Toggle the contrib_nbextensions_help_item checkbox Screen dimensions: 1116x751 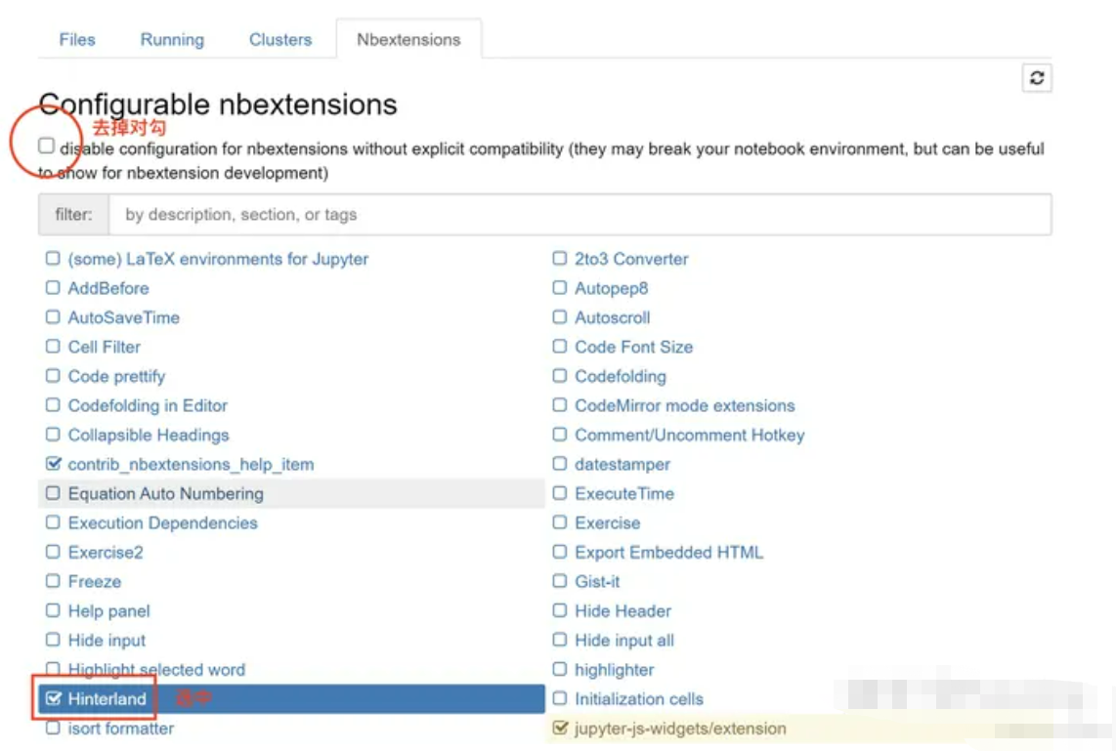tap(53, 464)
